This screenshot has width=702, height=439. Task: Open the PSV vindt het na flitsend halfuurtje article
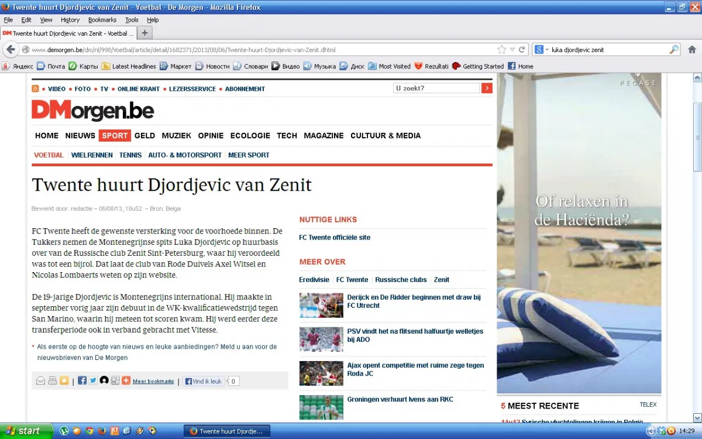click(x=415, y=335)
